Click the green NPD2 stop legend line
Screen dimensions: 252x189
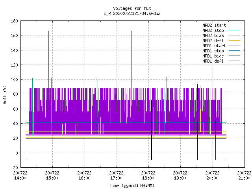tap(234, 30)
